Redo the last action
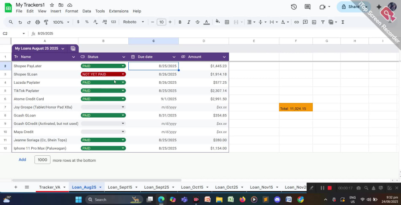The height and width of the screenshot is (205, 401). pyautogui.click(x=28, y=22)
